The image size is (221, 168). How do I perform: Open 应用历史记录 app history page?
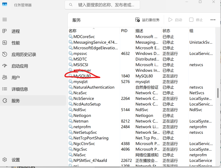[x=33, y=54]
